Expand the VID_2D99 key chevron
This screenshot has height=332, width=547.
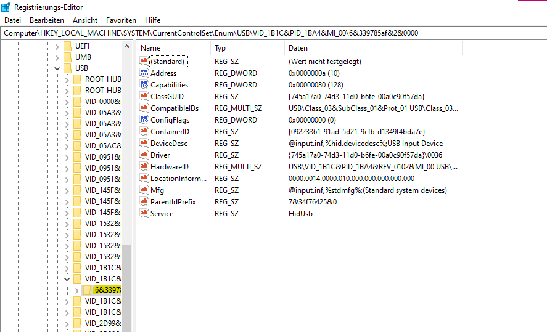[x=67, y=323]
